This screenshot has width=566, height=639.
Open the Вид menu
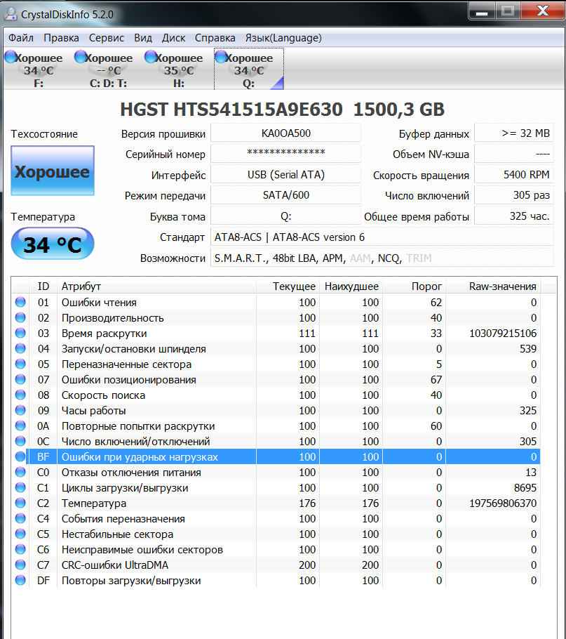(143, 38)
